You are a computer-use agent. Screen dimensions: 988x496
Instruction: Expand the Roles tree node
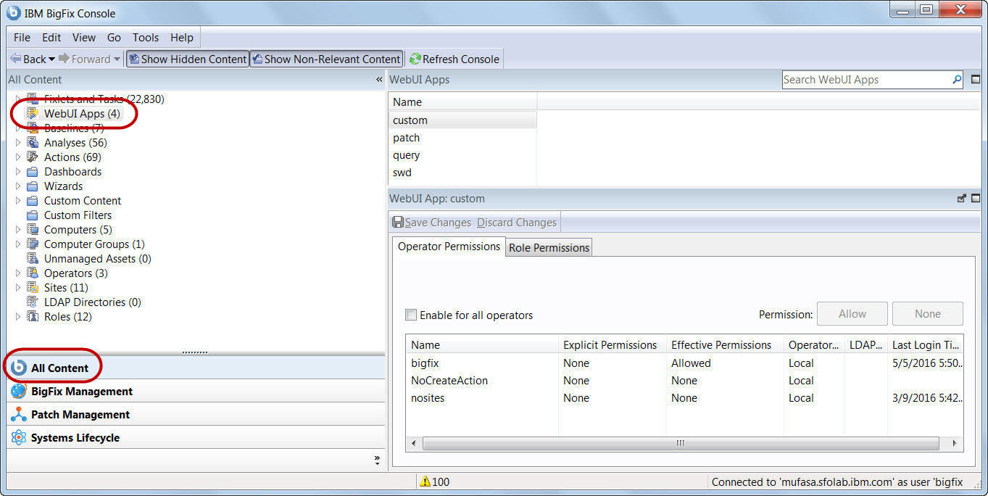coord(17,316)
